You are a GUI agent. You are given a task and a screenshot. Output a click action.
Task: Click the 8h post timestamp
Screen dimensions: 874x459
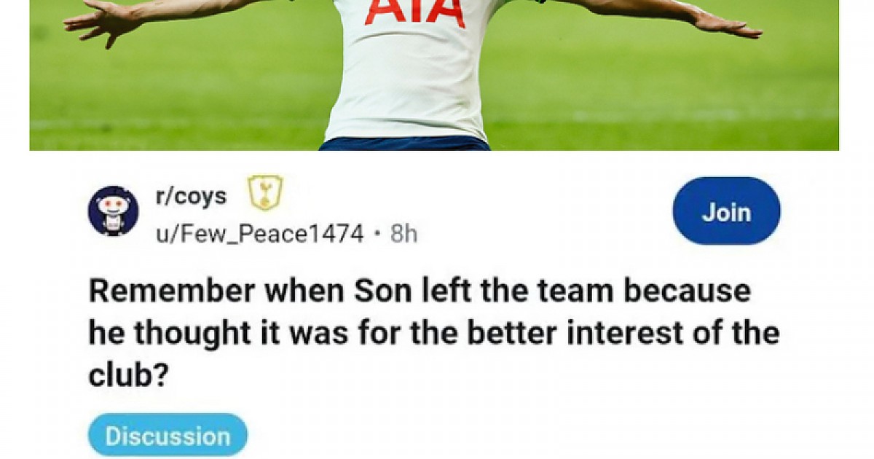[x=403, y=234]
